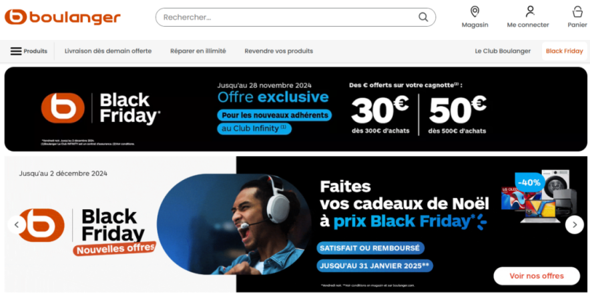Image resolution: width=590 pixels, height=294 pixels.
Task: Click the Pour les nouveaux adhérents badge
Action: pyautogui.click(x=274, y=115)
